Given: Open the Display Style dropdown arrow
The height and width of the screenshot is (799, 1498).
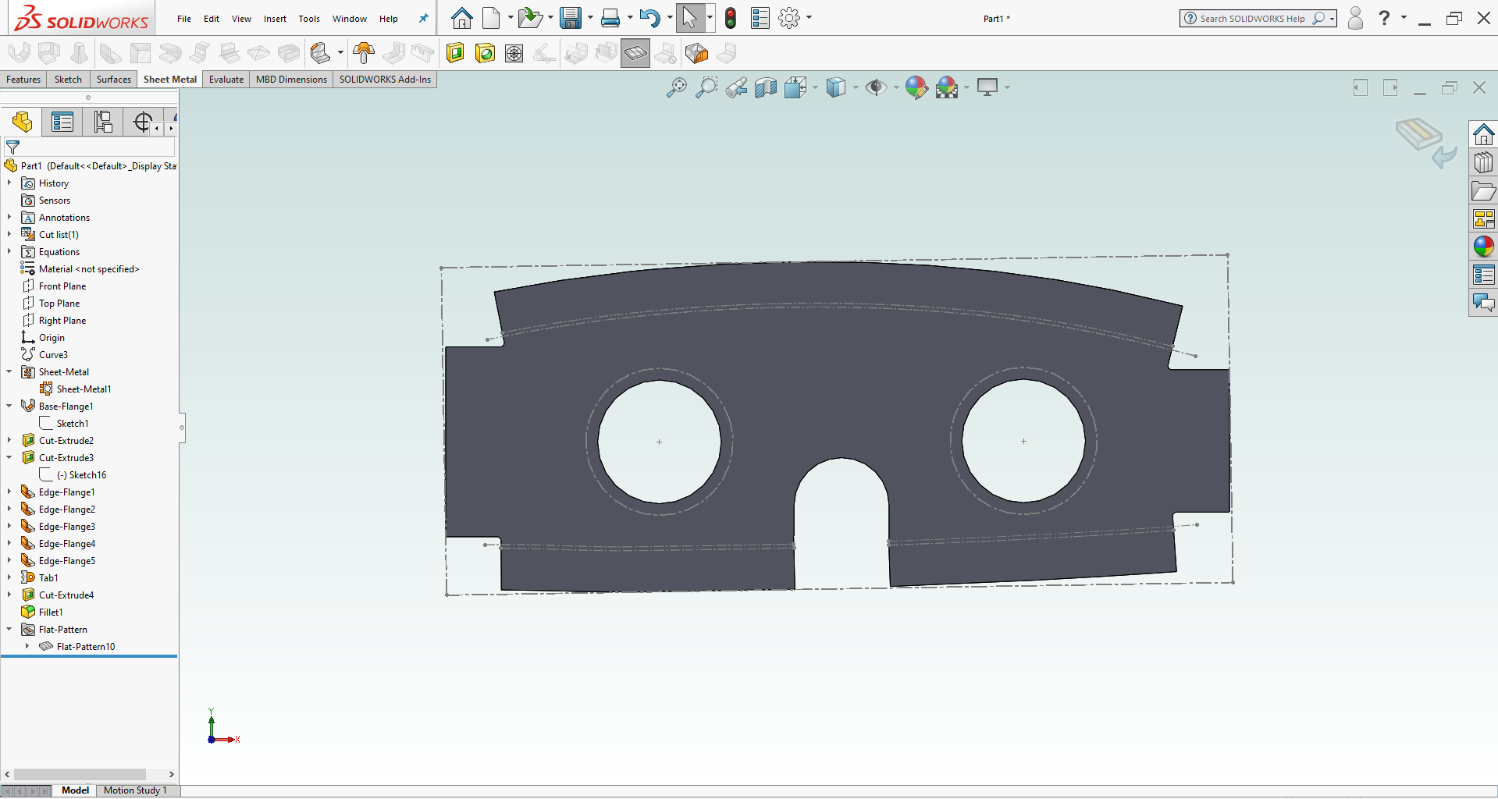Looking at the screenshot, I should point(856,87).
